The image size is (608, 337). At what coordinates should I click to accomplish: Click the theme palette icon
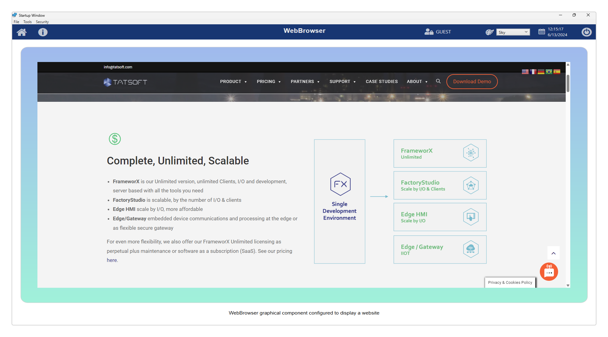(490, 32)
